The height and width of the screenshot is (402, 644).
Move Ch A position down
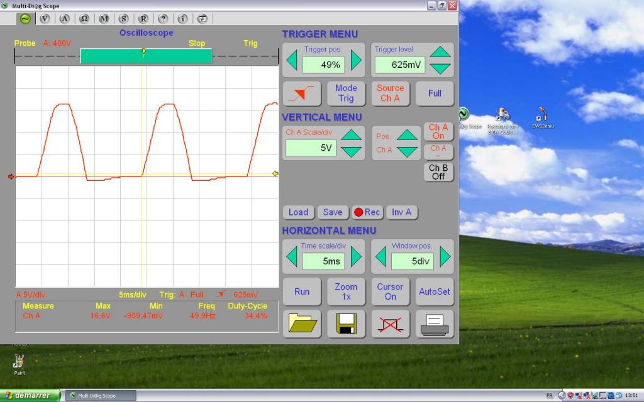407,152
